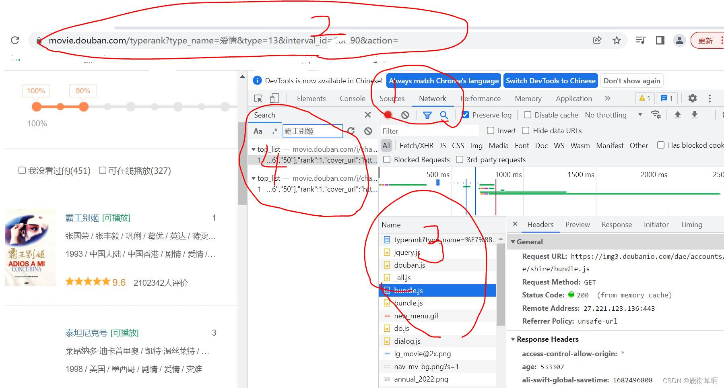Collapse the Response Headers section
This screenshot has height=388, width=724.
tap(513, 339)
